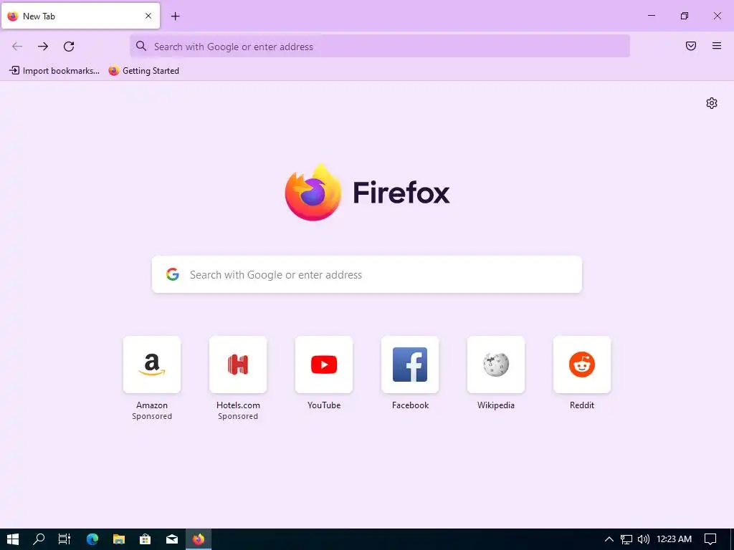Click the Amazon label text
Image resolution: width=734 pixels, height=550 pixels.
[x=152, y=405]
